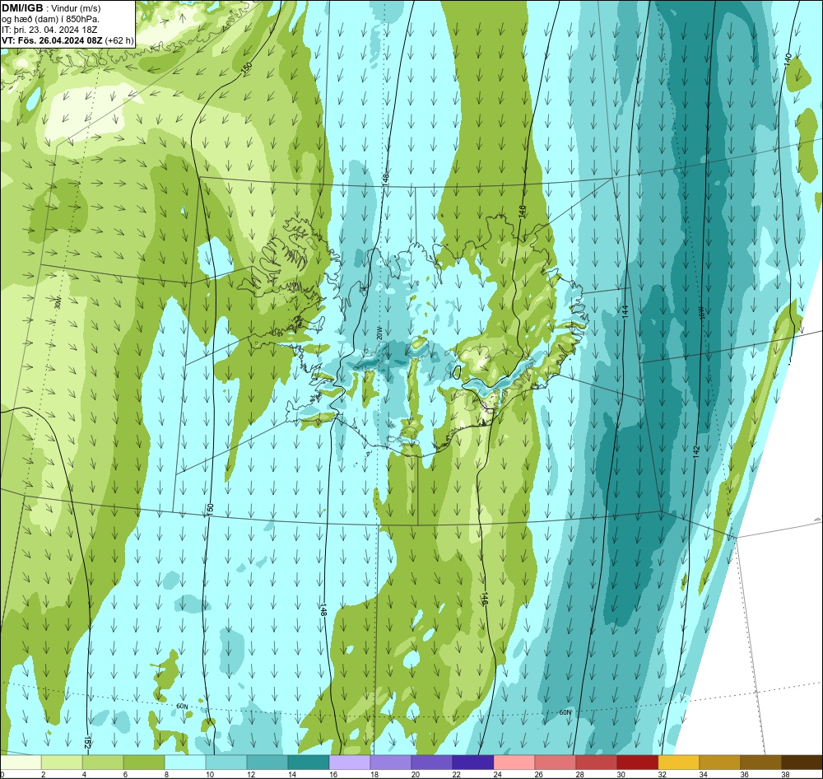This screenshot has width=823, height=779.
Task: Click legend tick value 24
Action: [498, 774]
